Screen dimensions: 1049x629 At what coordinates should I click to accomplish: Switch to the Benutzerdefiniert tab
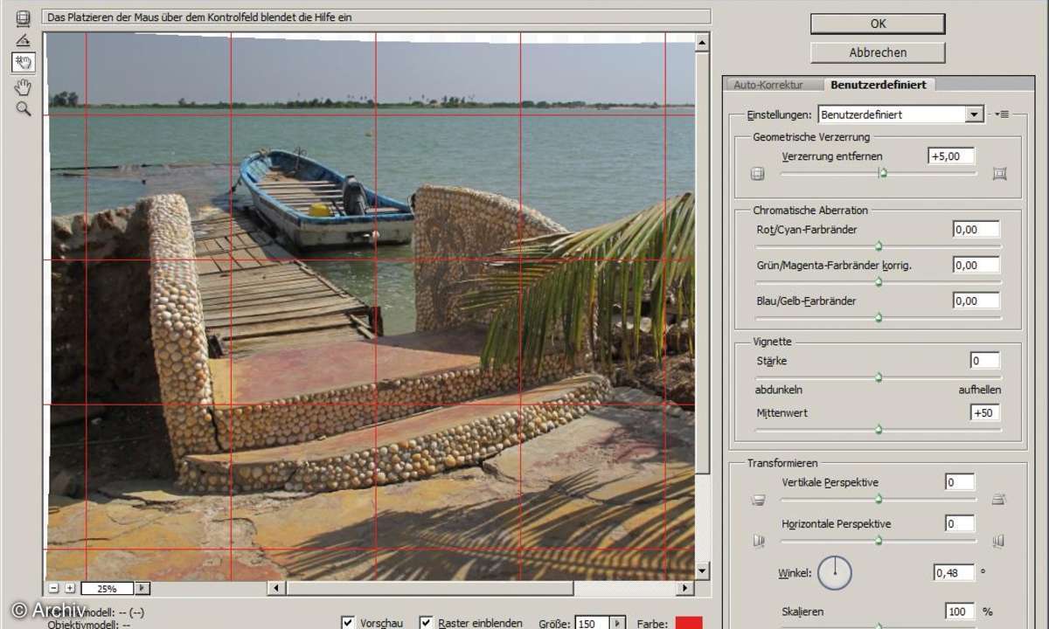click(879, 85)
